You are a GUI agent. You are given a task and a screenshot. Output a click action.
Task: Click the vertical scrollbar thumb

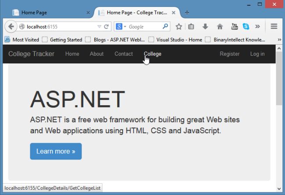point(279,78)
